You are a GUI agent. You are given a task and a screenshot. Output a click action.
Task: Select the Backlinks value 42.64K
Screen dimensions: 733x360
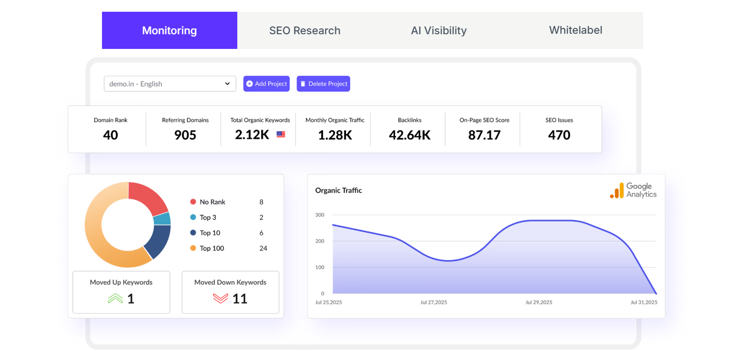(x=410, y=135)
